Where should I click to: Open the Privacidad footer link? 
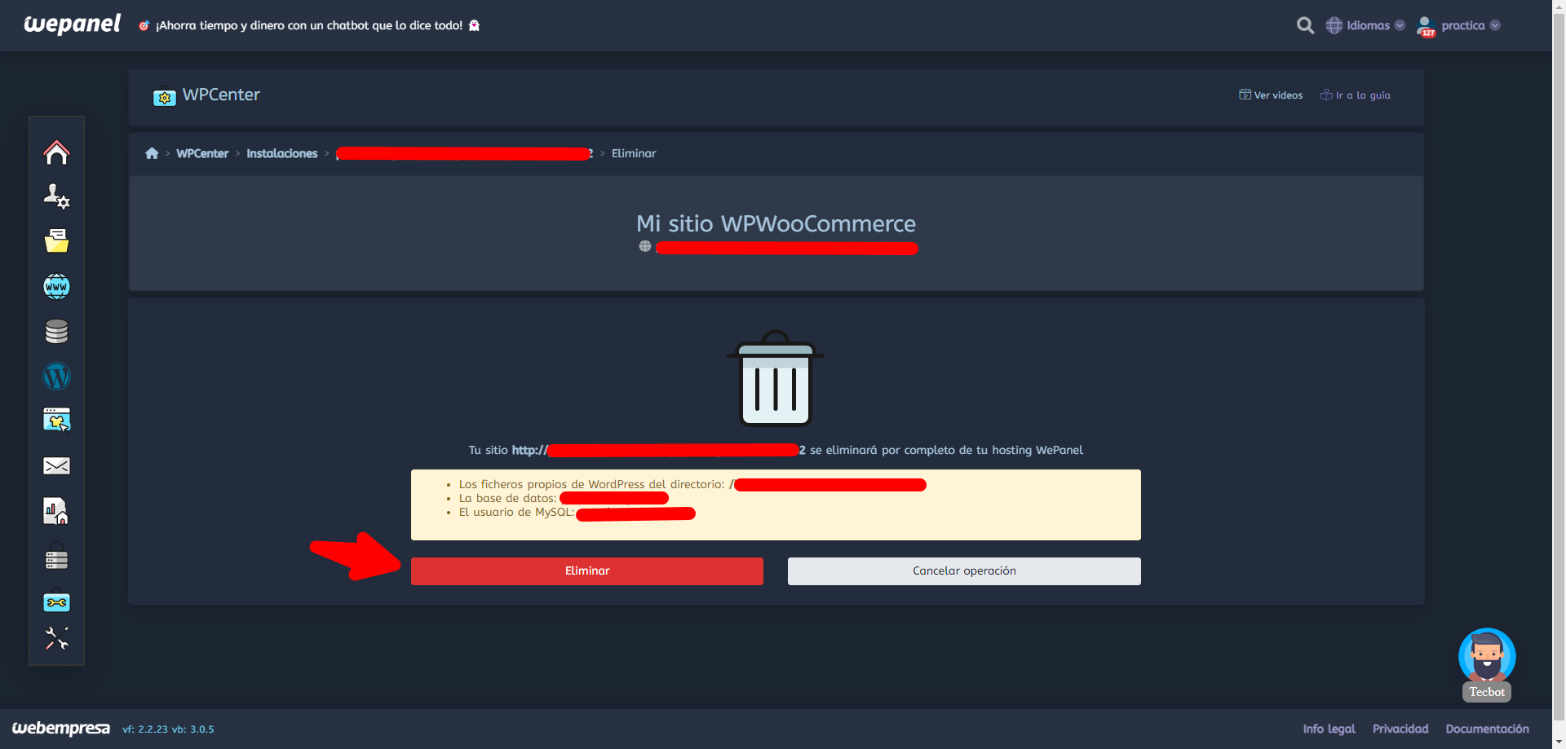1400,729
